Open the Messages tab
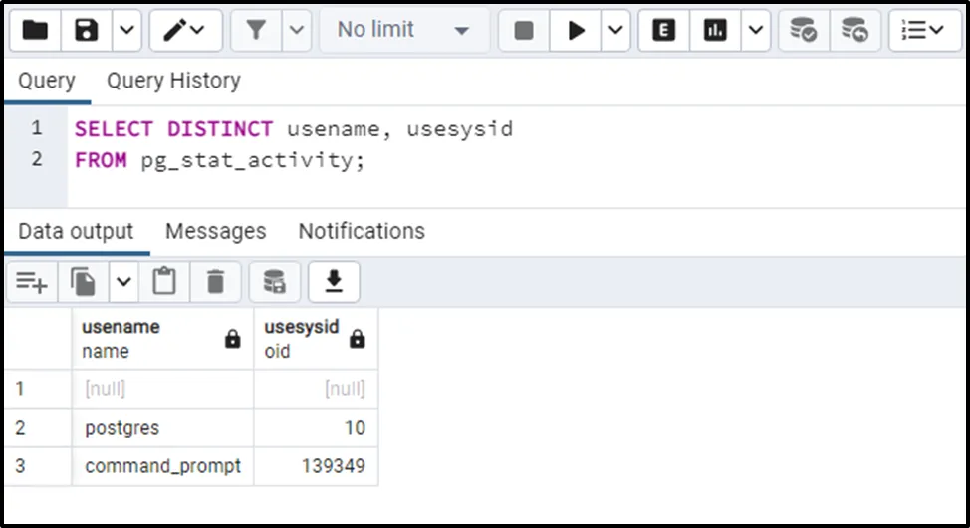The width and height of the screenshot is (970, 528). click(215, 231)
